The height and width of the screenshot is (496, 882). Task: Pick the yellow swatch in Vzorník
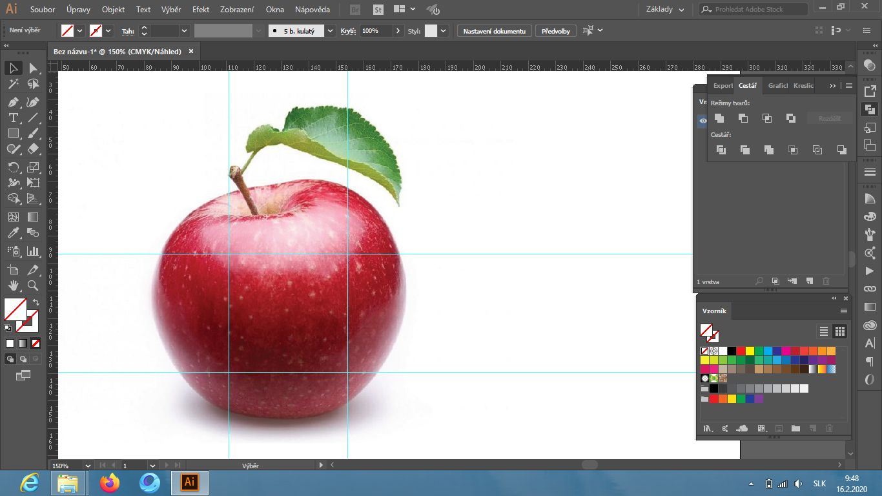[750, 351]
